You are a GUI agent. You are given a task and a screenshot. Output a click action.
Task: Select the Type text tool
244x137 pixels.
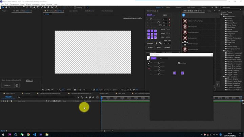38,7
